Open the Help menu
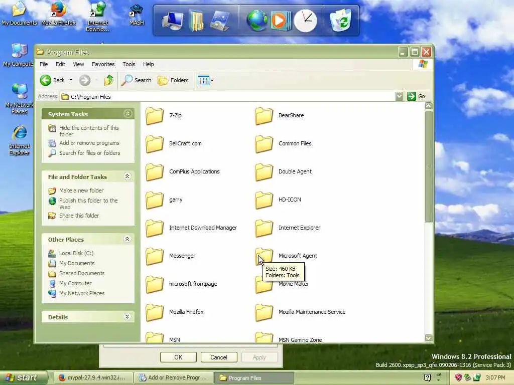This screenshot has height=385, width=514. (x=148, y=64)
